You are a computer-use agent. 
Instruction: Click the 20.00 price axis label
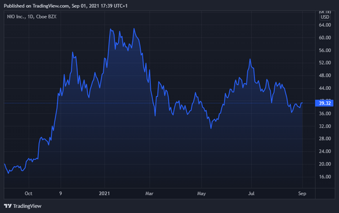(x=324, y=164)
